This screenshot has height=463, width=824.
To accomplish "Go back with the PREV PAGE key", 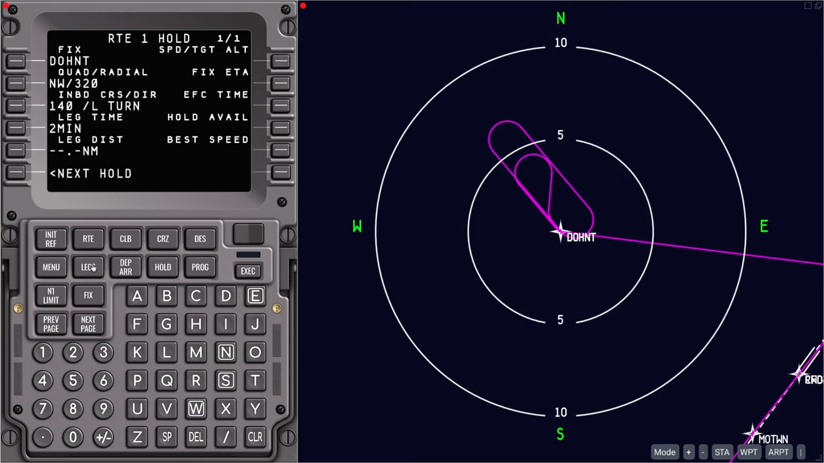I will [50, 324].
